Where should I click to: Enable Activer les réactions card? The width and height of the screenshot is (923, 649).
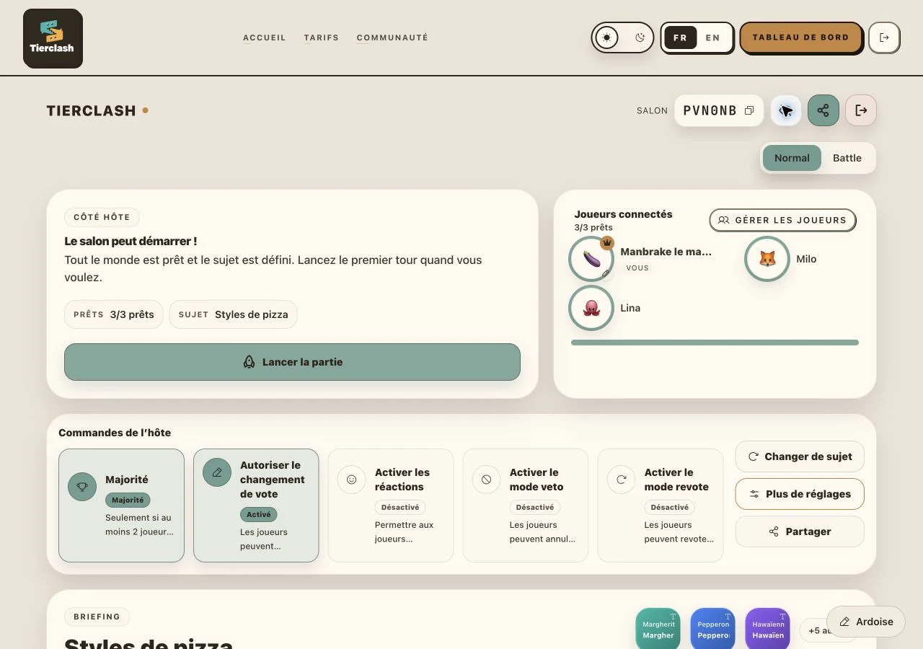point(391,505)
